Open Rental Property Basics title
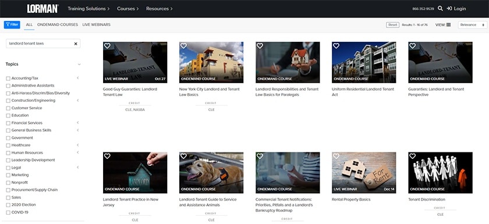The height and width of the screenshot is (224, 489). (x=351, y=200)
